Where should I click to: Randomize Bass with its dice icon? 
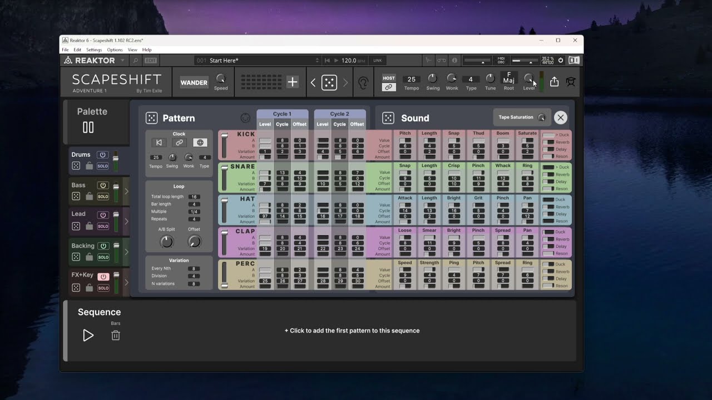point(76,196)
